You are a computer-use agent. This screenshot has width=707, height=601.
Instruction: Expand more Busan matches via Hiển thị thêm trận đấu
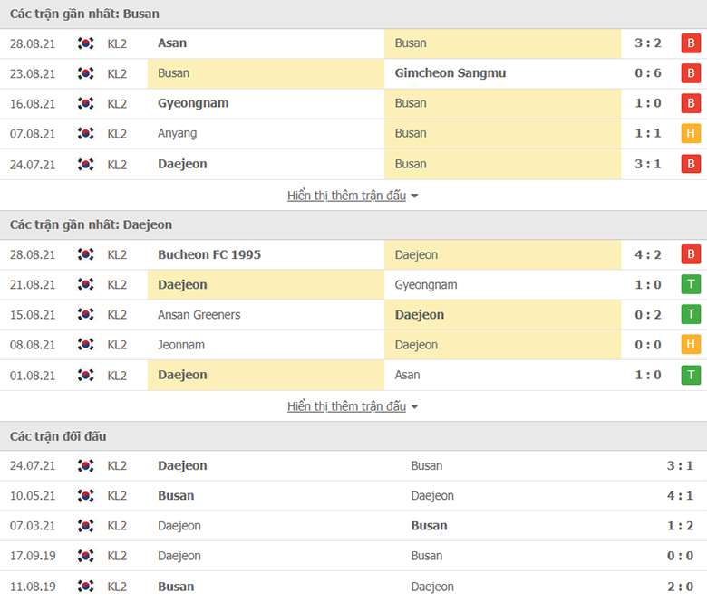(x=347, y=196)
